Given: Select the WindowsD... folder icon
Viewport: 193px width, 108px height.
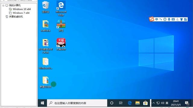Looking at the screenshot, I should click(46, 63).
